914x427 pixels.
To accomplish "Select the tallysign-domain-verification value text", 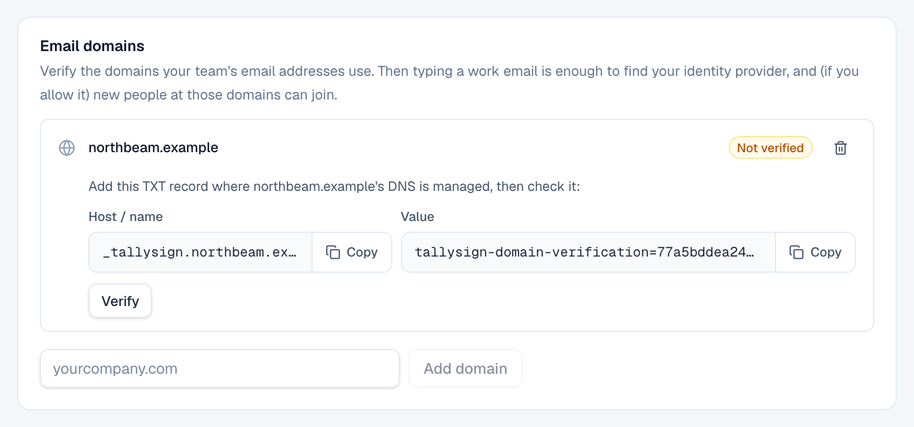I will pyautogui.click(x=584, y=252).
